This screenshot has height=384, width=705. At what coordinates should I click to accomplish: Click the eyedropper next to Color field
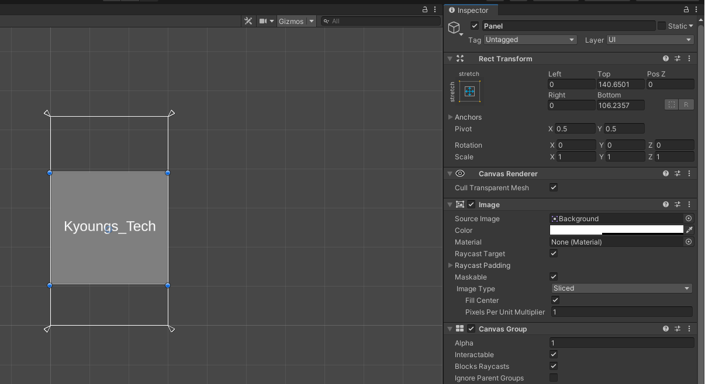[689, 230]
